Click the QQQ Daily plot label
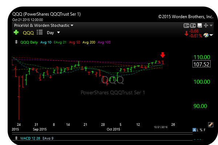 29,42
